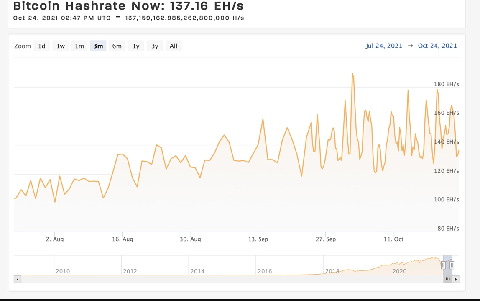Click the '180 EH/s' axis label
This screenshot has height=301, width=480.
point(446,84)
